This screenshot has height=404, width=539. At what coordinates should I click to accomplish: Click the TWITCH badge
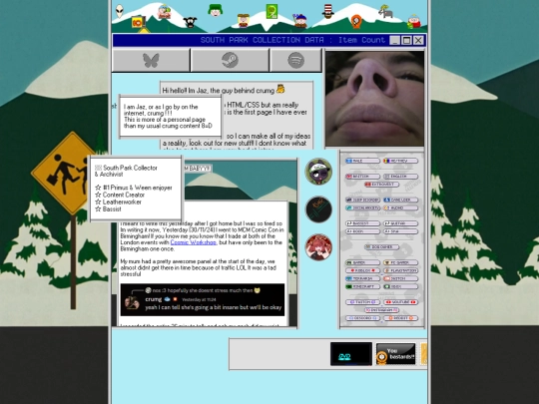click(362, 302)
